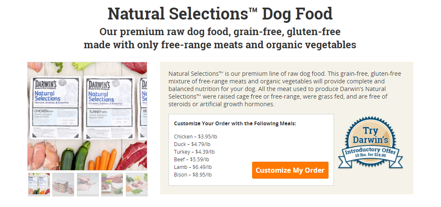Image resolution: width=441 pixels, height=207 pixels.
Task: View the stacked meal packs thumbnail
Action: [63, 184]
